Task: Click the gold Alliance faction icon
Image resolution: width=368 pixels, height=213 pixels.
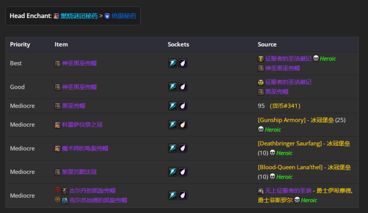Action: click(57, 199)
